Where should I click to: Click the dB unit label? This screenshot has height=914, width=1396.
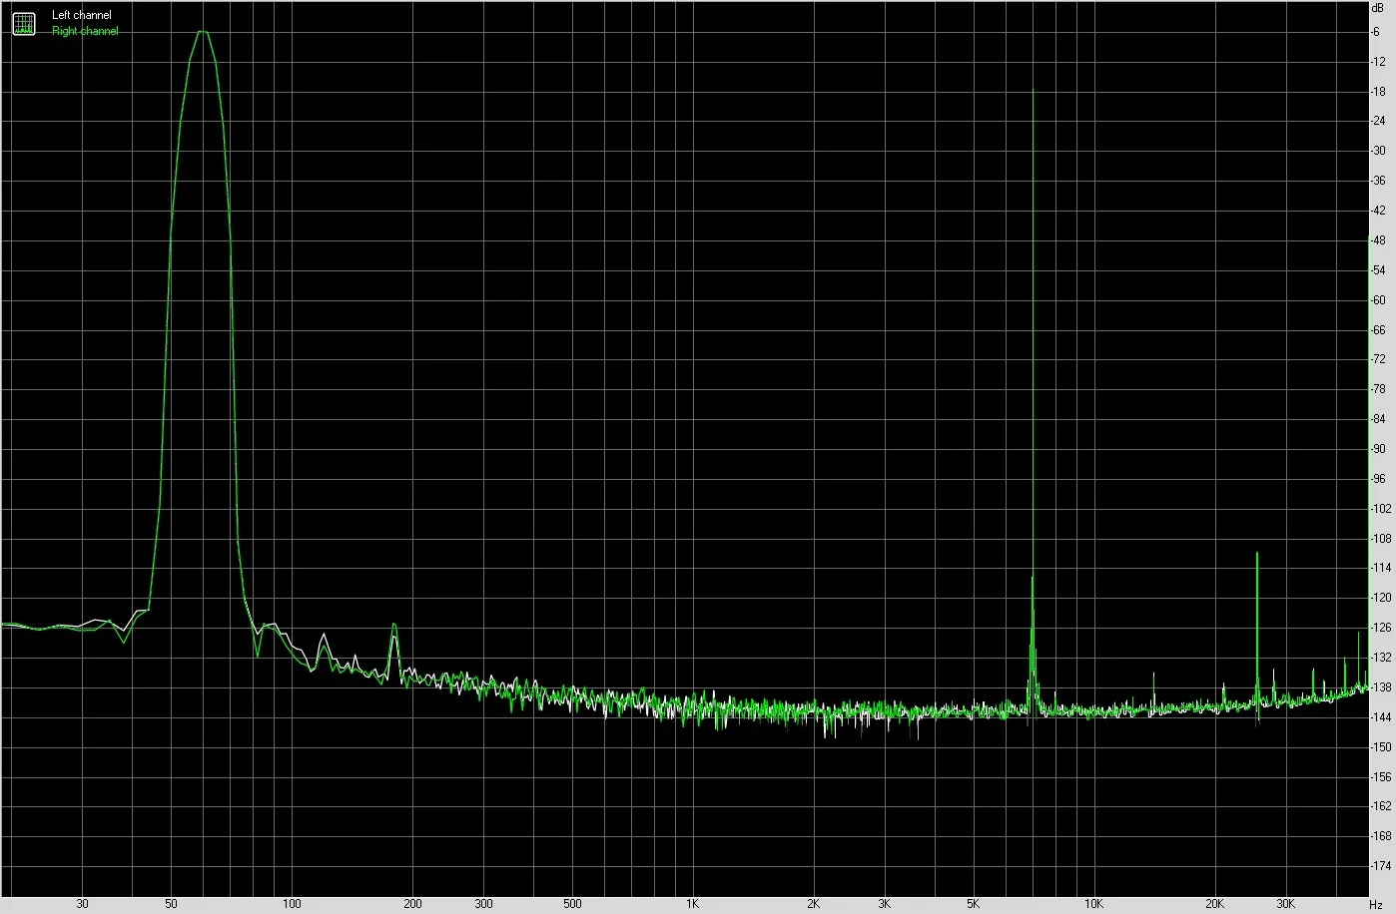(x=1377, y=7)
